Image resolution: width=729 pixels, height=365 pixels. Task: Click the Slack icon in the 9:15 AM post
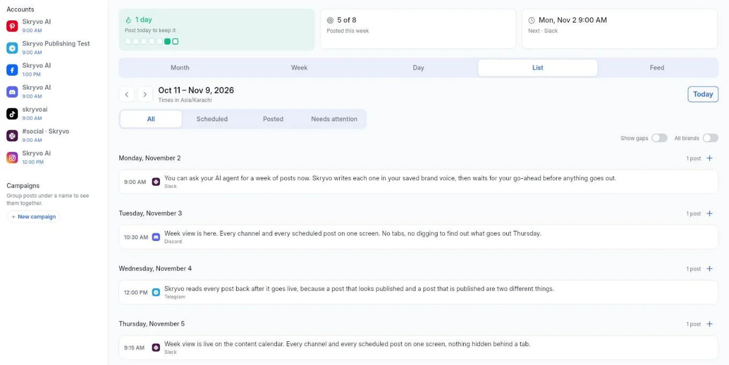[156, 348]
